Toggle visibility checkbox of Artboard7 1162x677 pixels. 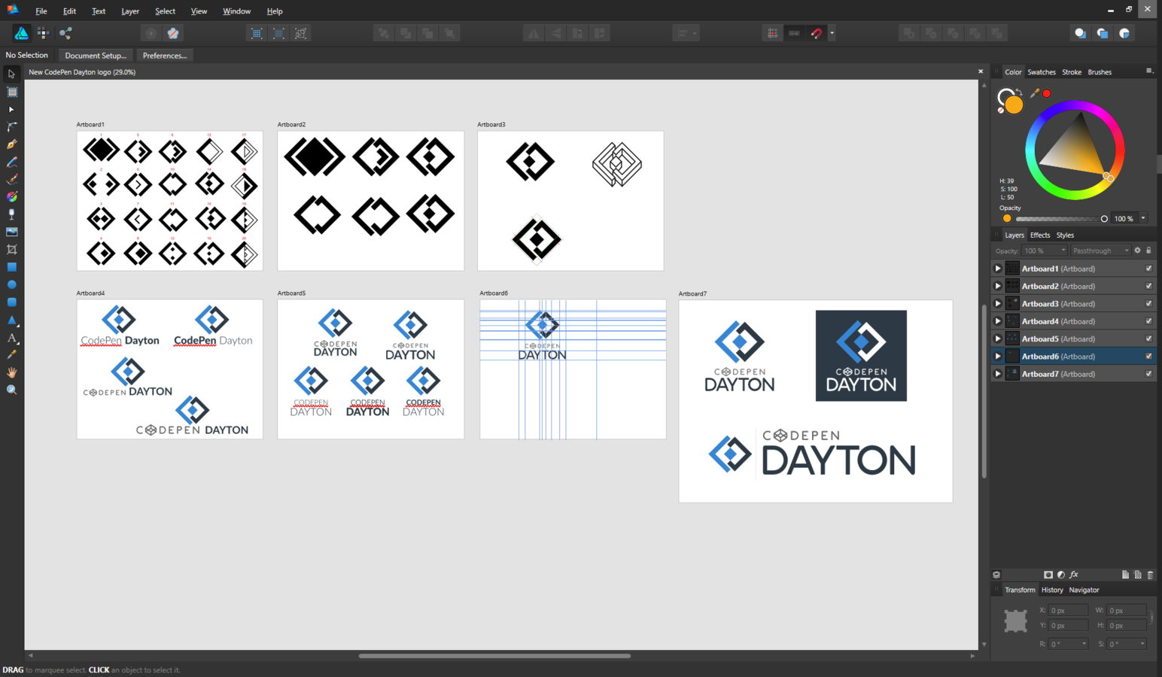point(1148,374)
